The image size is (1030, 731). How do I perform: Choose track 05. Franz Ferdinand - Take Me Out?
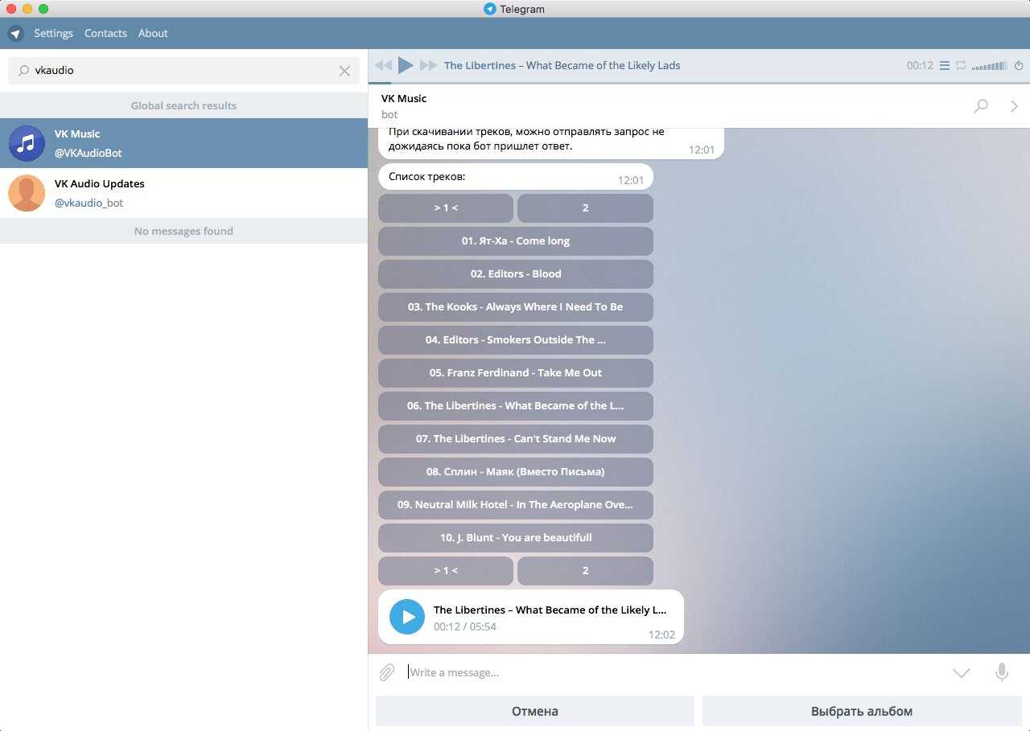click(515, 373)
